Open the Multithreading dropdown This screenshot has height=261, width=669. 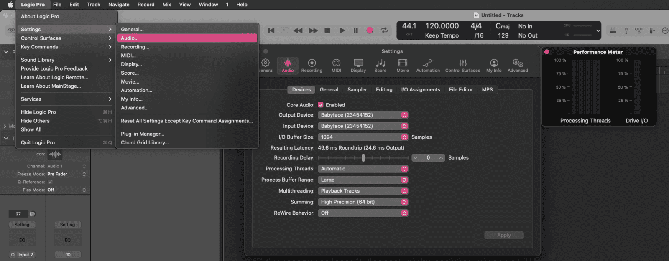point(363,191)
